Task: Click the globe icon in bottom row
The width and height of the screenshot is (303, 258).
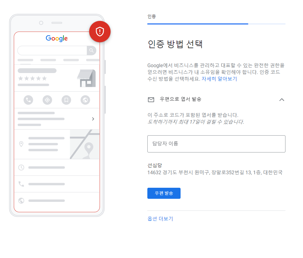Action: [21, 201]
